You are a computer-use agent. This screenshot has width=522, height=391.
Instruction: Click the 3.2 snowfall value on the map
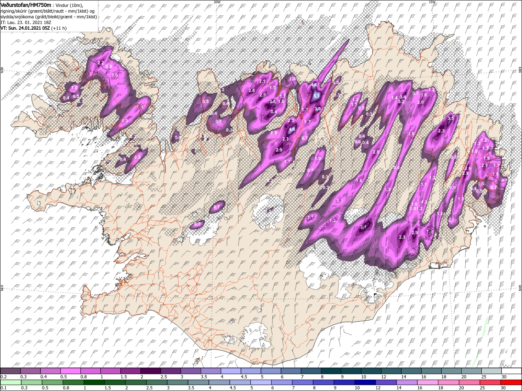point(401,101)
